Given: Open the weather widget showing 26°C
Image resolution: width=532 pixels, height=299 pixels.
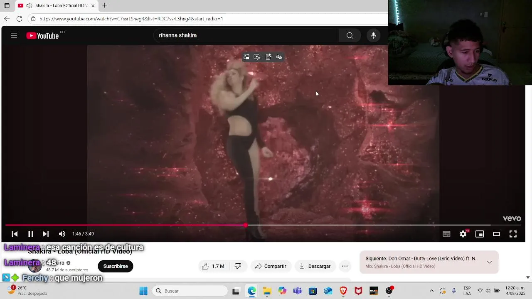Looking at the screenshot, I should click(27, 290).
